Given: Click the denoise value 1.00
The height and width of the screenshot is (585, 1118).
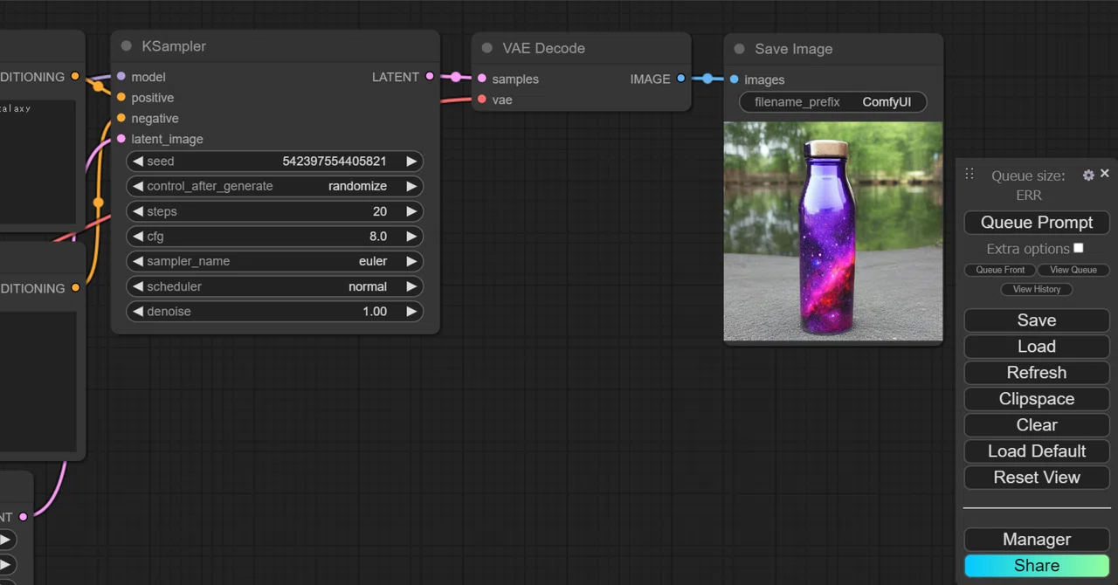Looking at the screenshot, I should coord(375,312).
